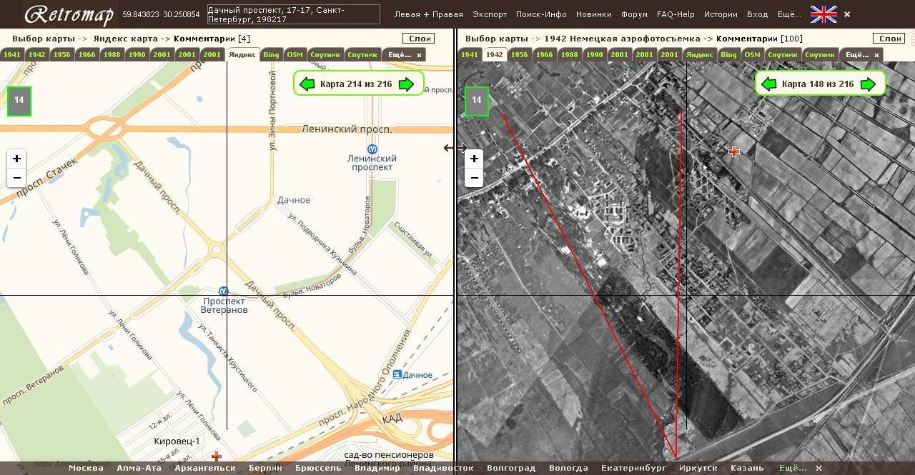Click the right pane zoom level 14 indicator
Image resolution: width=915 pixels, height=475 pixels.
click(477, 101)
